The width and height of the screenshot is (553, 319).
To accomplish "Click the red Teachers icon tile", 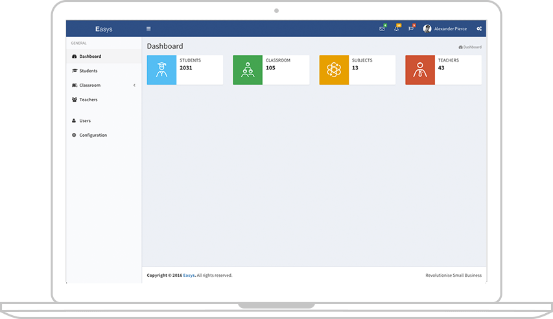I will tap(420, 70).
